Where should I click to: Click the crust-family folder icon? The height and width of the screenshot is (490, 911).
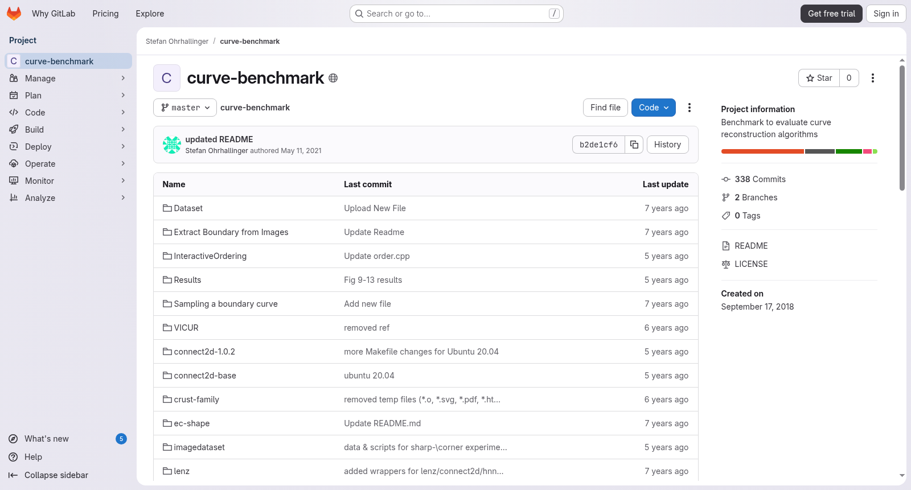pos(167,400)
